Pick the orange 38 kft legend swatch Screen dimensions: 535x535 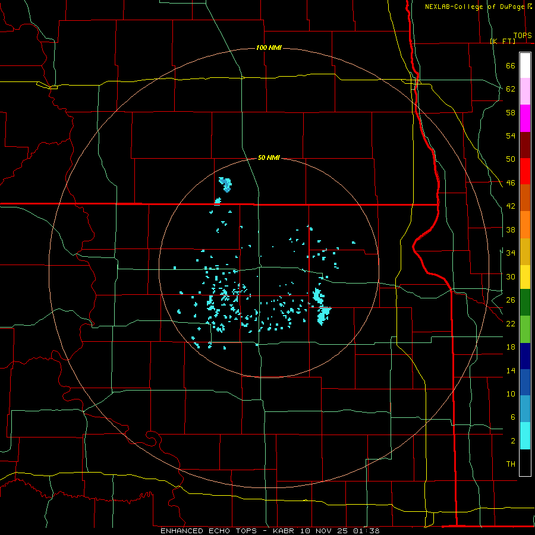[x=525, y=225]
